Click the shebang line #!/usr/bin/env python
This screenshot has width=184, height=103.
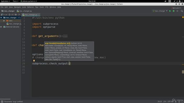(48, 18)
